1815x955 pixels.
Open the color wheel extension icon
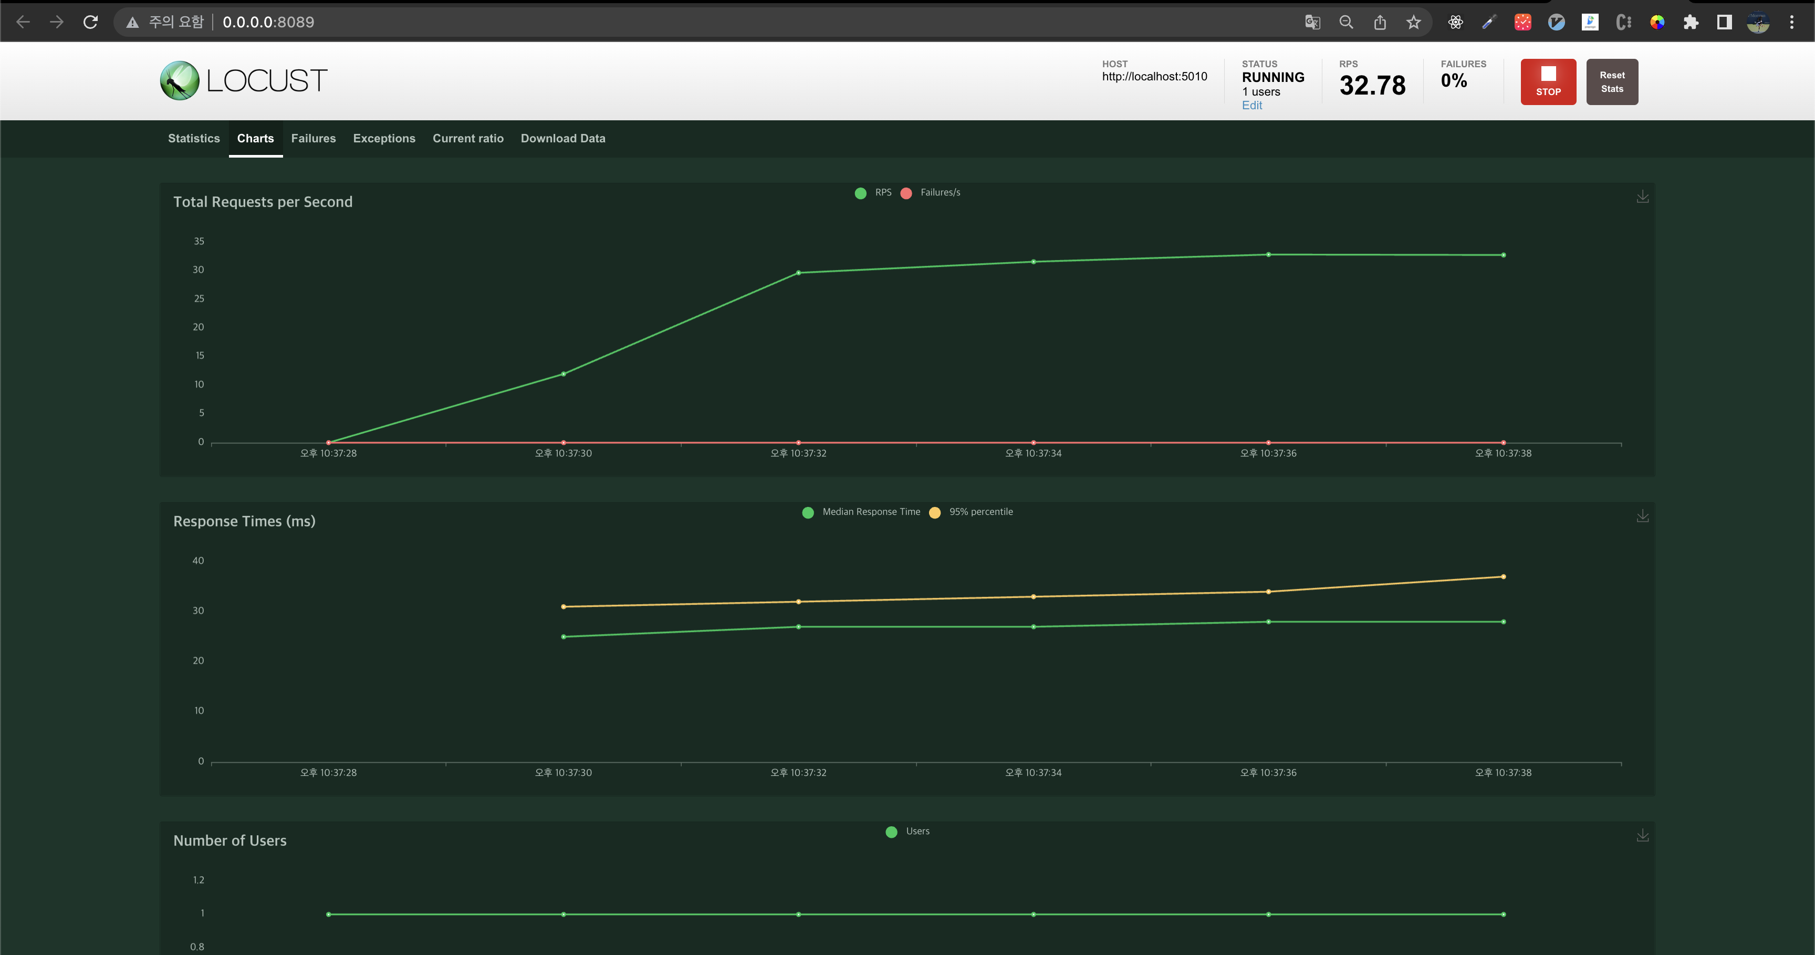tap(1657, 22)
